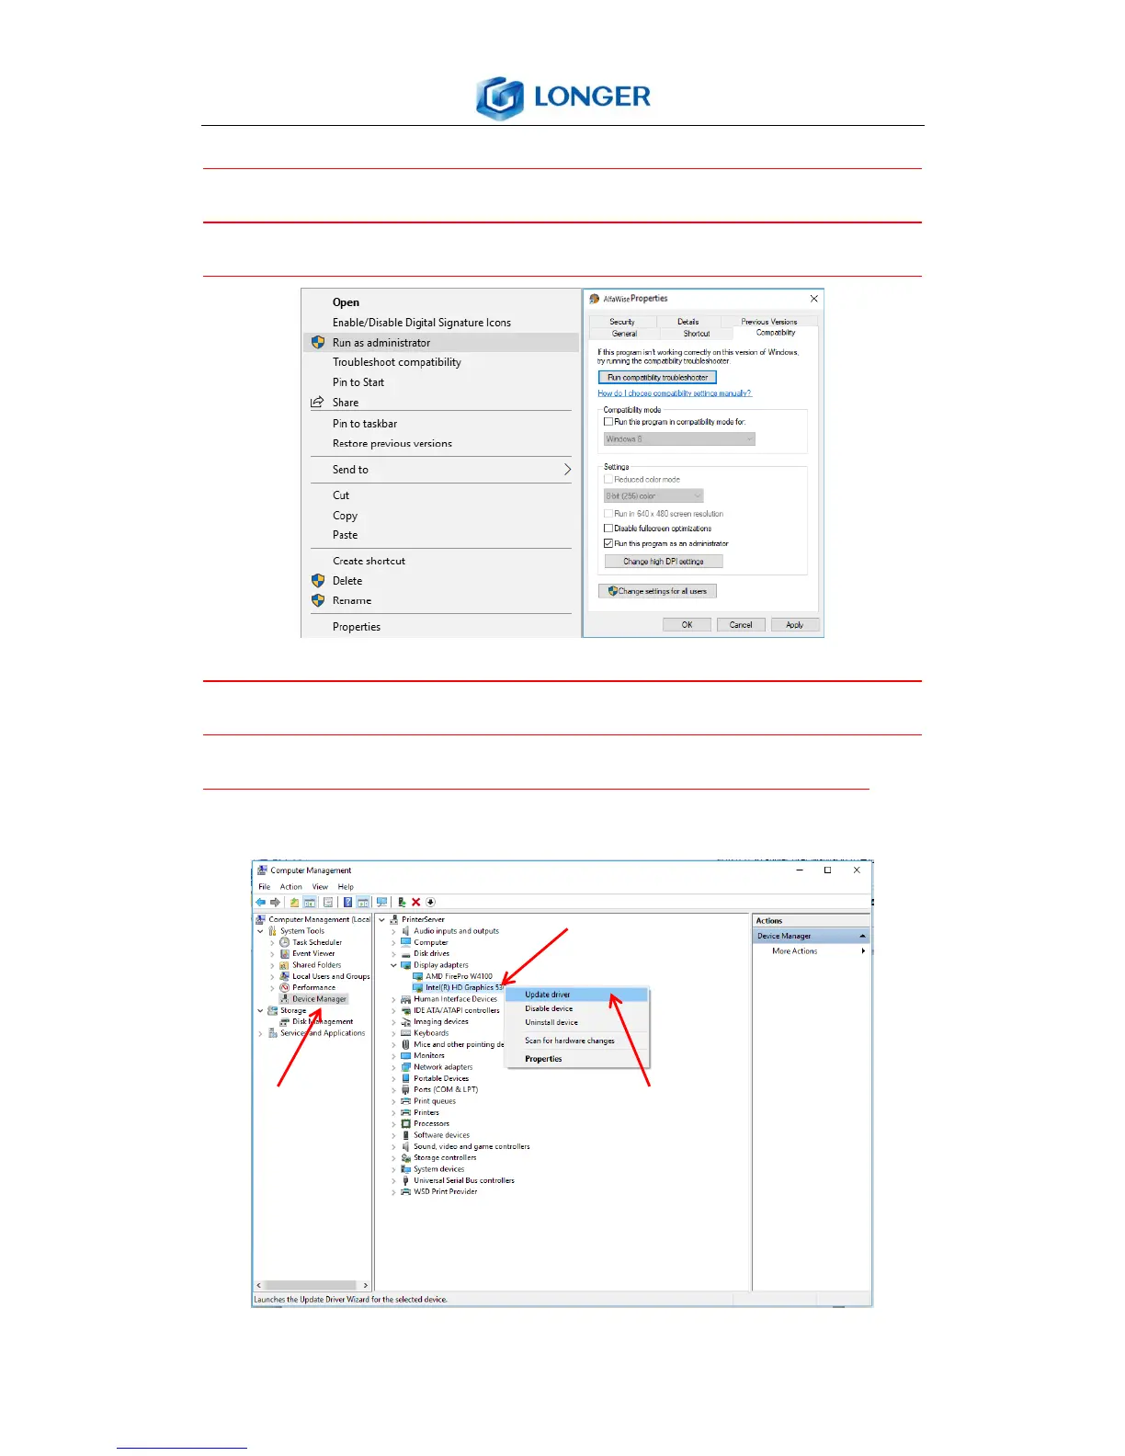Screen dimensions: 1125x1456
Task: Click the Share icon in the context menu
Action: coord(317,403)
